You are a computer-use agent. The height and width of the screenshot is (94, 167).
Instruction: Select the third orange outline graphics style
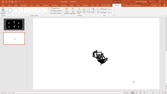click(x=22, y=10)
